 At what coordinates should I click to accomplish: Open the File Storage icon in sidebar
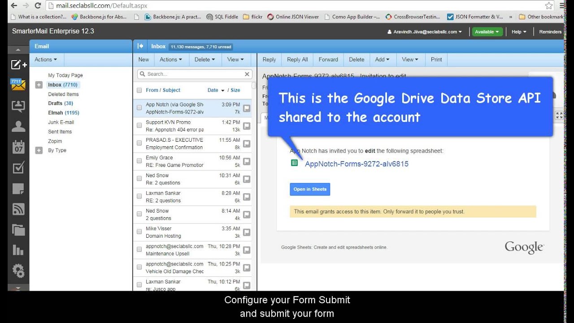(18, 230)
